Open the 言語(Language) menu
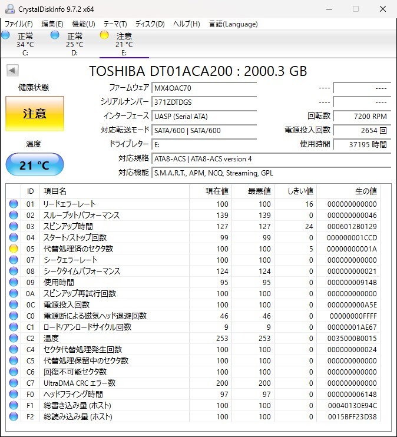 coord(233,24)
